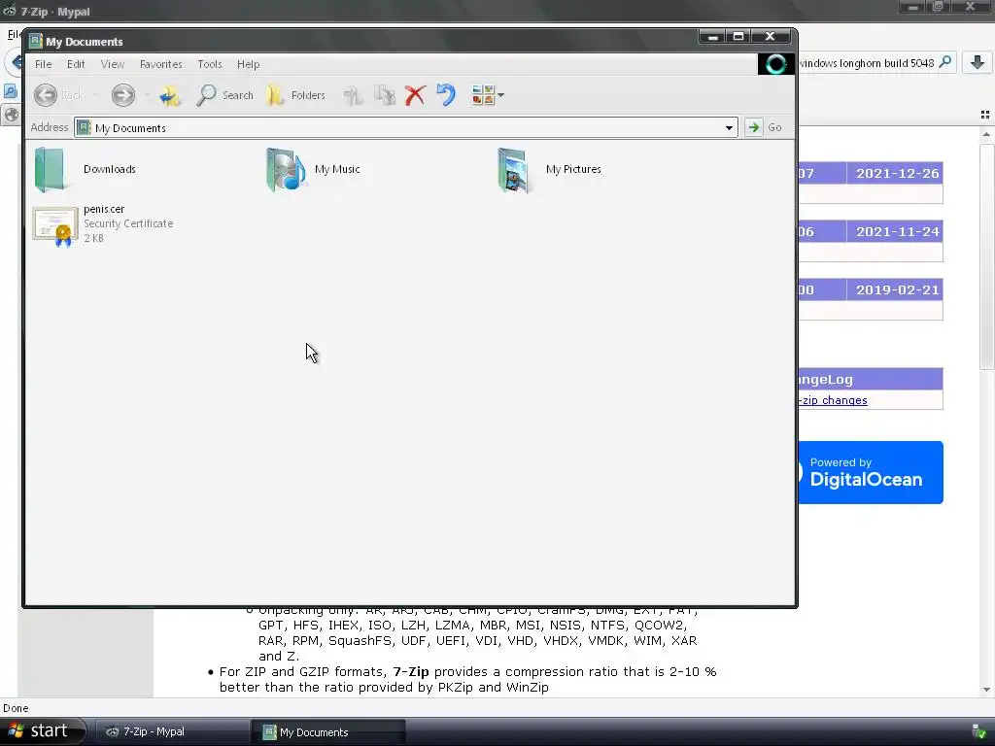Open the Tools menu
The width and height of the screenshot is (995, 746).
210,64
